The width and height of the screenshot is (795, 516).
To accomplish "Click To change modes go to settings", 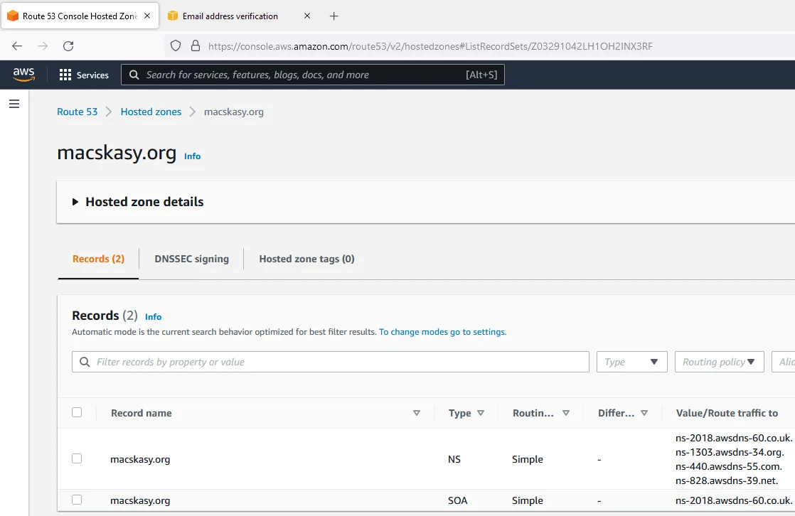I will point(442,332).
